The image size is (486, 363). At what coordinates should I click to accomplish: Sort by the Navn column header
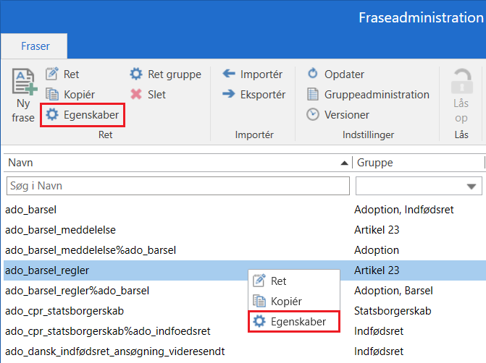[174, 163]
